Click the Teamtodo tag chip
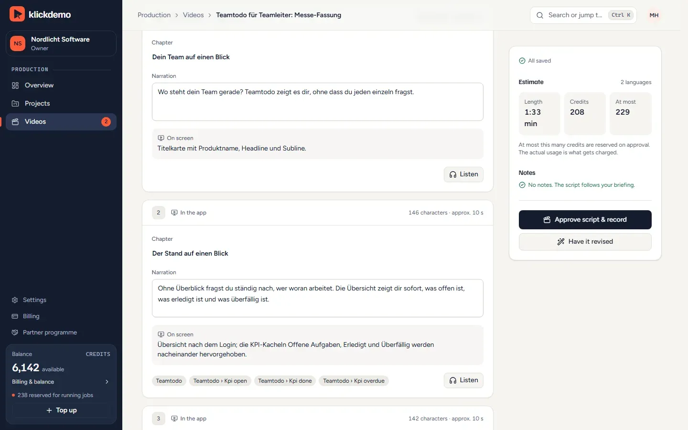The width and height of the screenshot is (688, 430). (169, 381)
